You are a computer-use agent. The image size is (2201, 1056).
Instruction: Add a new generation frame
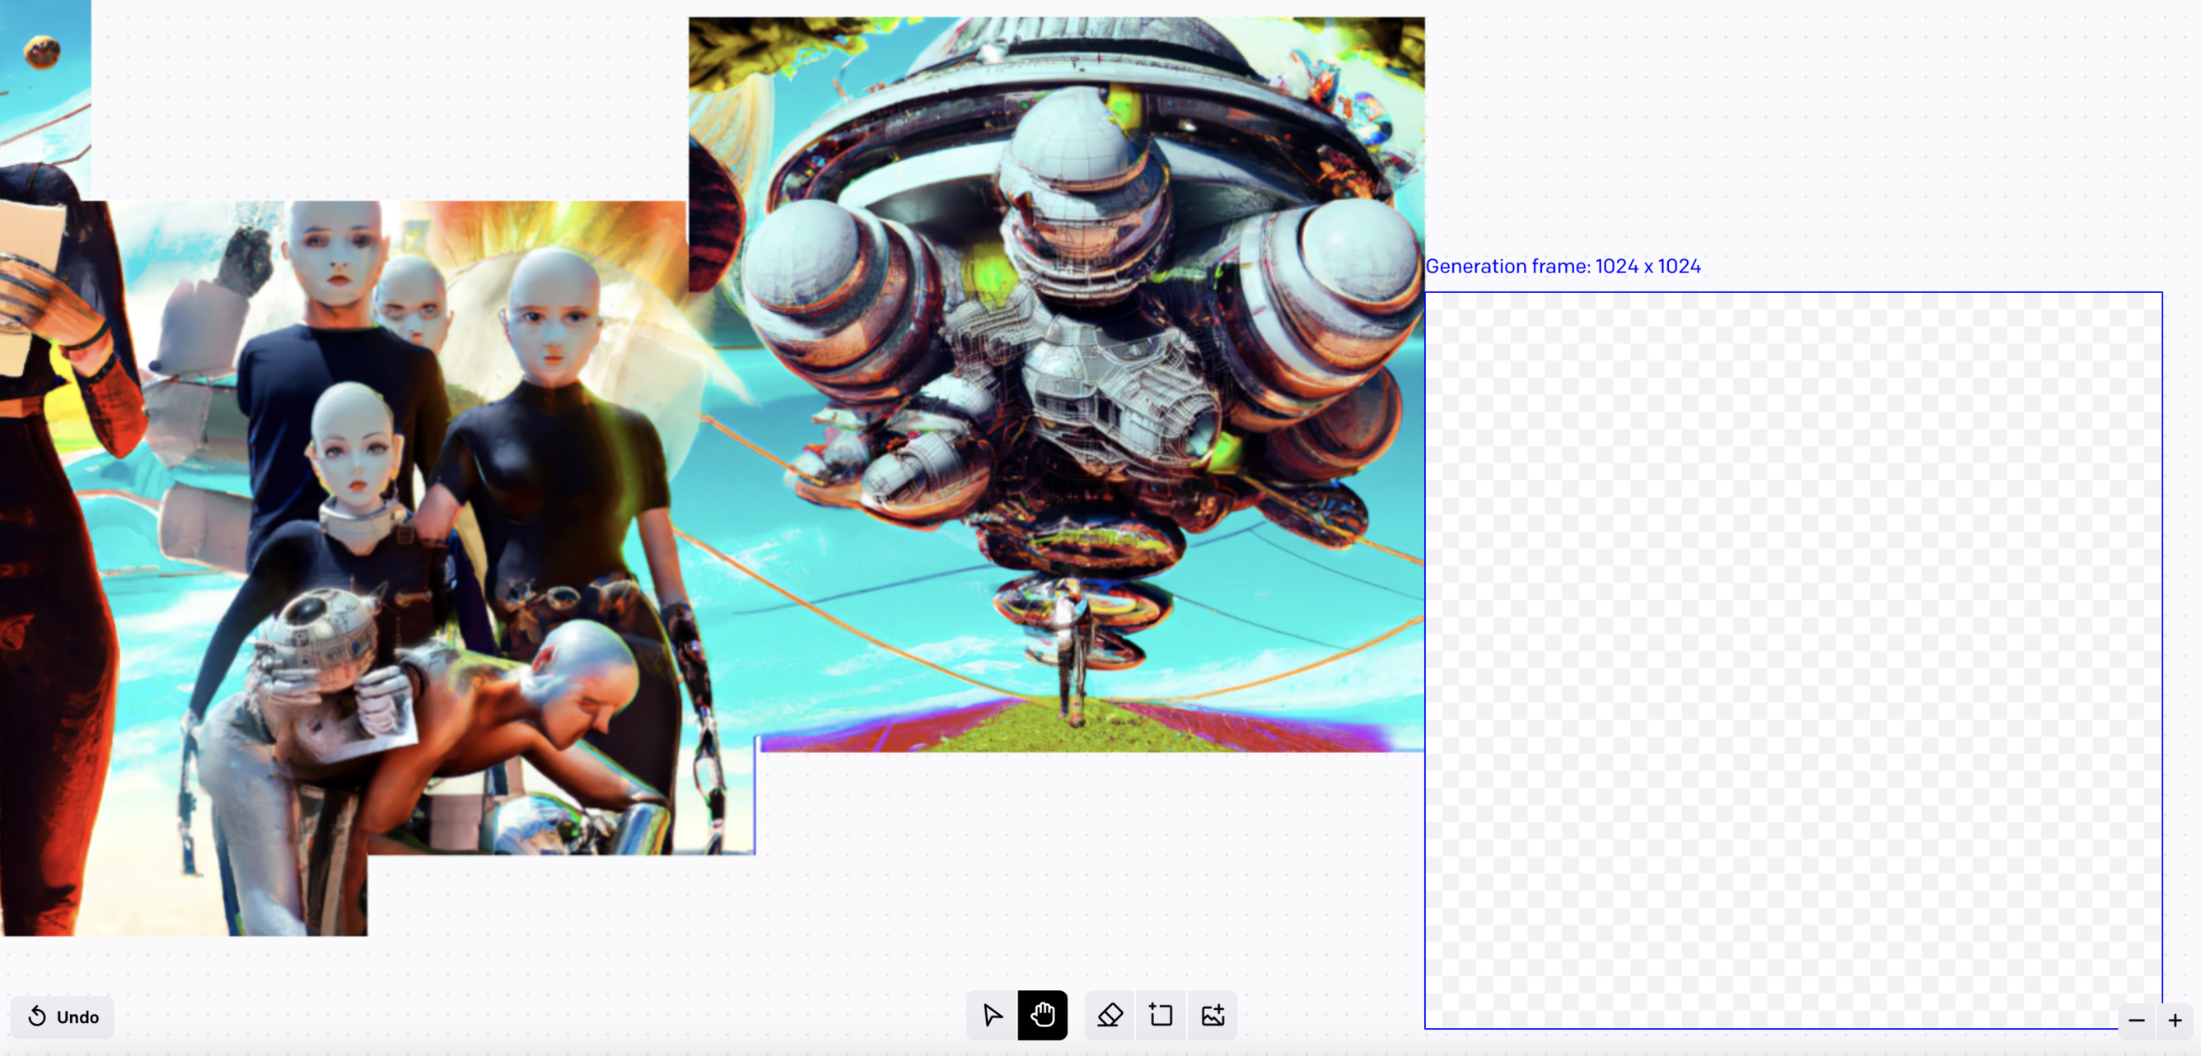point(1161,1015)
